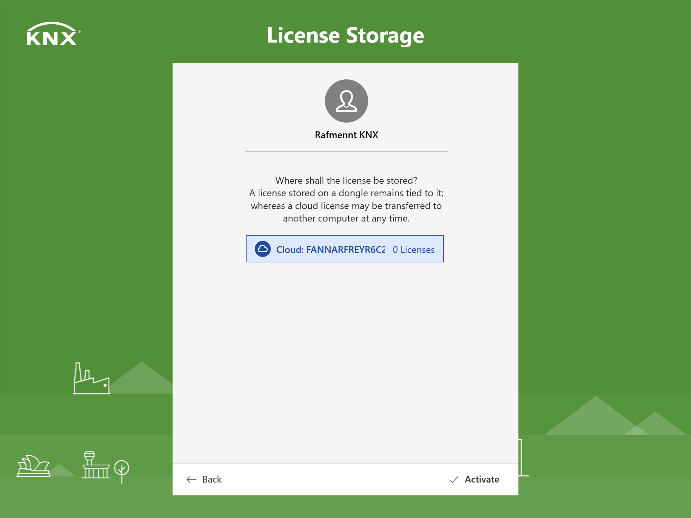Viewport: 691px width, 518px height.
Task: Click the left arrow beside Back
Action: 191,480
